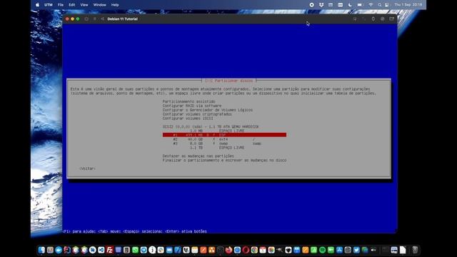This screenshot has height=257, width=457.
Task: Select the 1.0 MB ESPAÇO LIVRE row
Action: click(217, 131)
